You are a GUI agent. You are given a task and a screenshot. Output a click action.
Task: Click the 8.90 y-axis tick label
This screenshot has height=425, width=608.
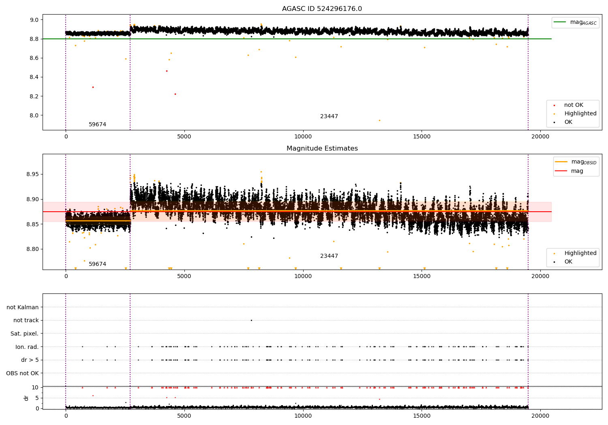[x=32, y=200]
